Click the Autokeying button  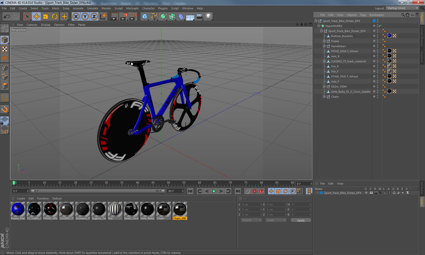[254, 191]
